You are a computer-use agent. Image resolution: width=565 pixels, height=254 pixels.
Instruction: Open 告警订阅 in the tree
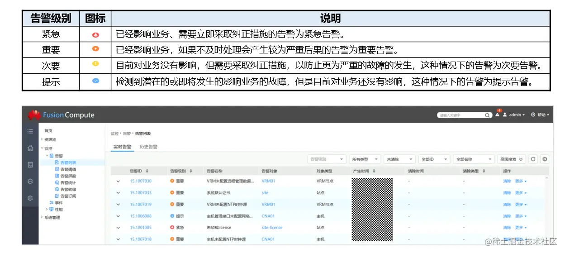click(68, 196)
